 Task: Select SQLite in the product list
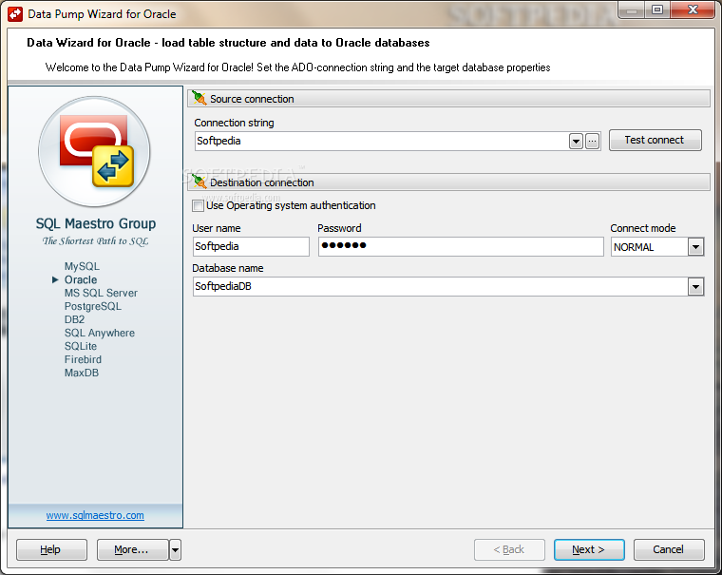point(81,347)
